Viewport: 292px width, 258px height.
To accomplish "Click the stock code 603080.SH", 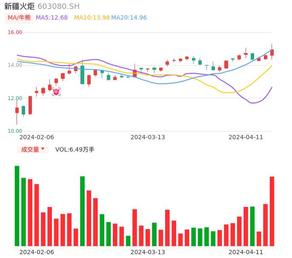I will [58, 6].
